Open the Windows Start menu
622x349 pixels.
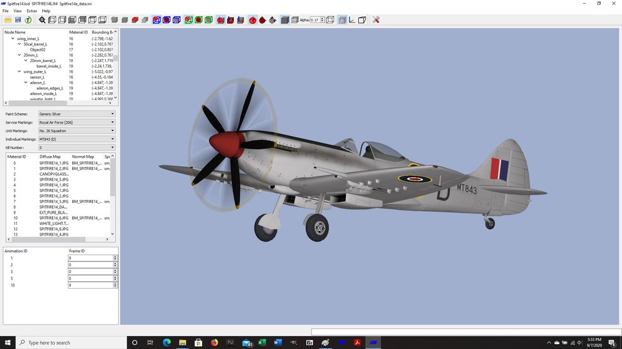pos(7,343)
